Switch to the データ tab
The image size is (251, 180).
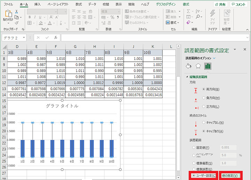pyautogui.click(x=92, y=4)
